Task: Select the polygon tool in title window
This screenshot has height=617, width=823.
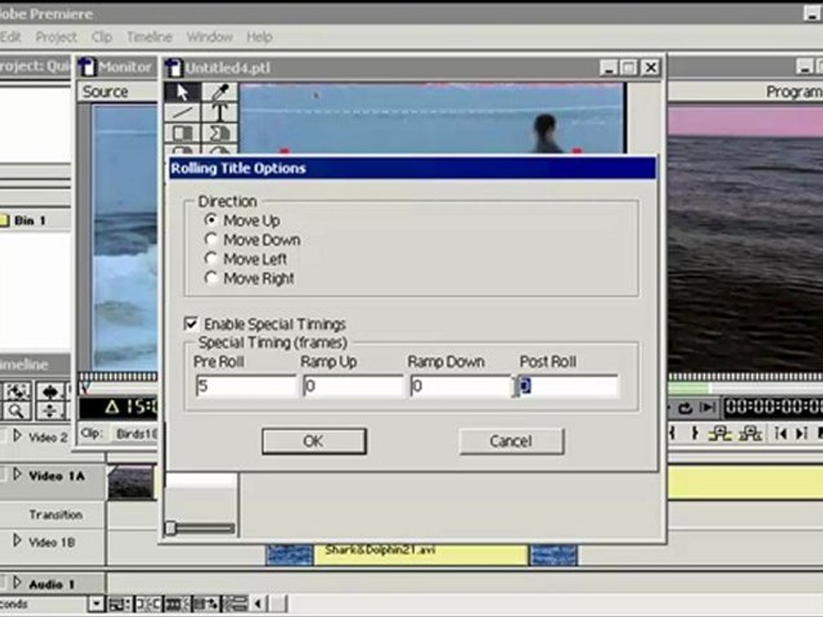Action: click(x=219, y=132)
